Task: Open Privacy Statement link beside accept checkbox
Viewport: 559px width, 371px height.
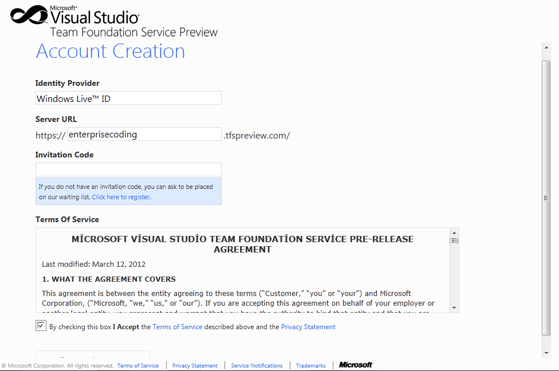Action: (x=308, y=327)
